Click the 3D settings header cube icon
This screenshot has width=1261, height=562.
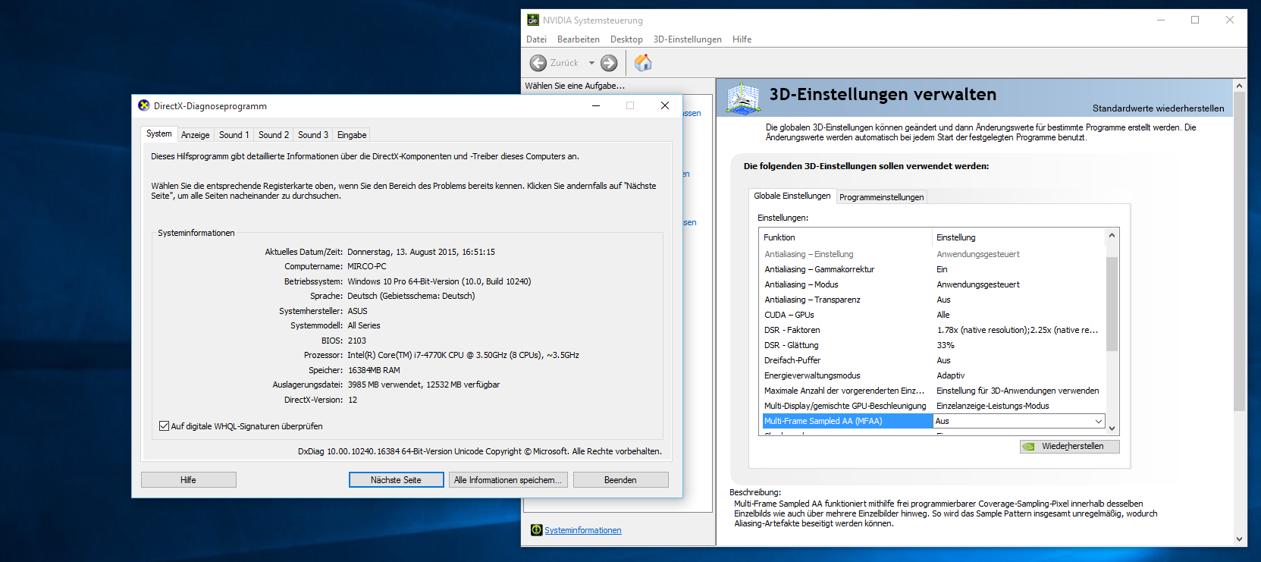pyautogui.click(x=743, y=98)
